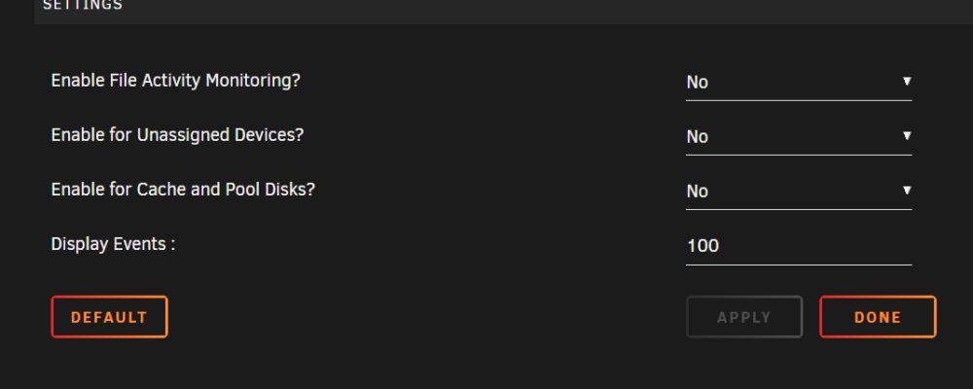The width and height of the screenshot is (973, 389).
Task: Click DONE to close settings
Action: tap(878, 317)
